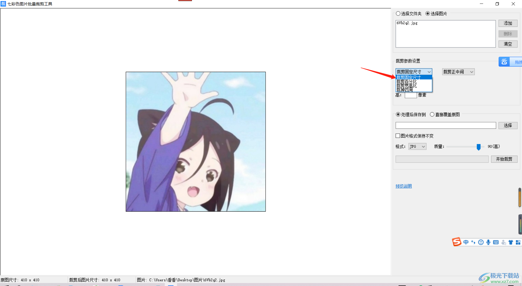Open the 裁剪正中间 position dropdown
522x286 pixels.
pos(458,72)
